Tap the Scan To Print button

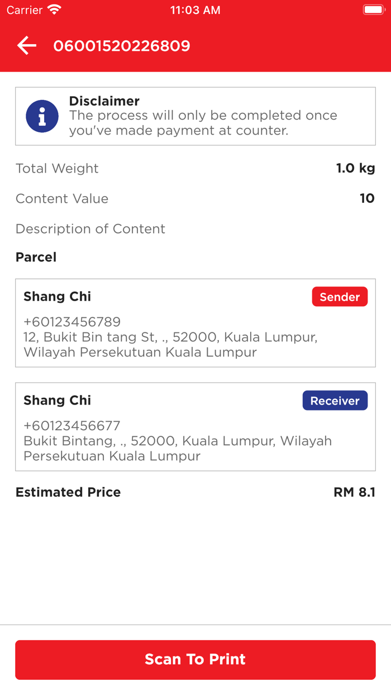[x=195, y=660]
